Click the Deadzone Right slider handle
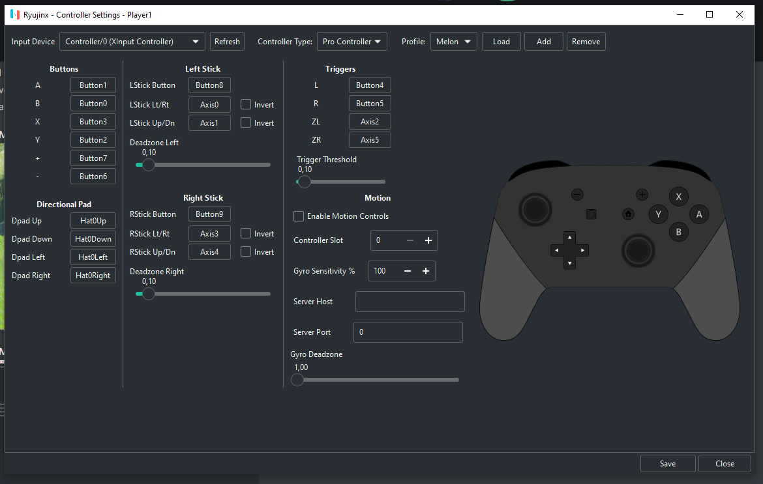Image resolution: width=763 pixels, height=484 pixels. pos(149,294)
